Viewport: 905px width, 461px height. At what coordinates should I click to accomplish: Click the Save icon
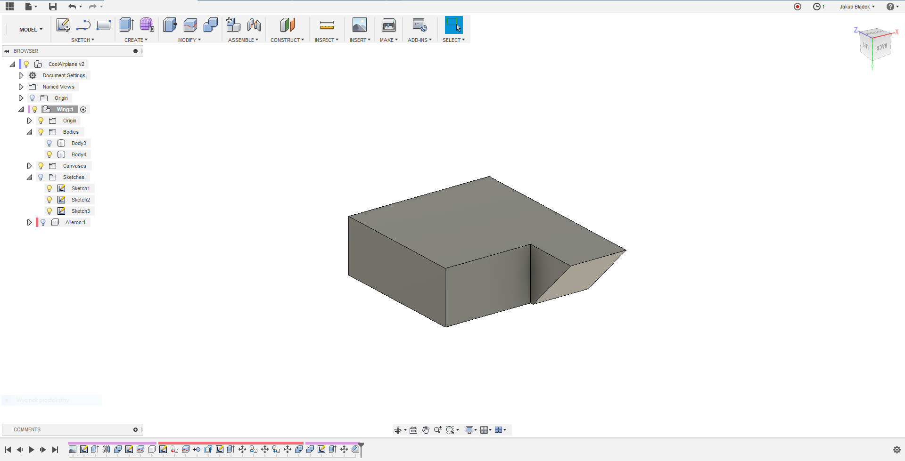53,6
